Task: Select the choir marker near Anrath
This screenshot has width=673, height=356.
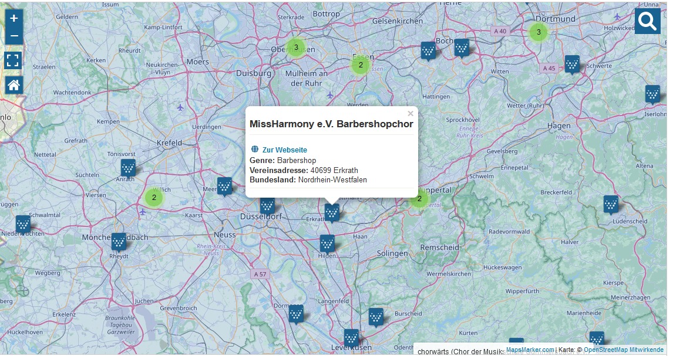Action: [128, 168]
